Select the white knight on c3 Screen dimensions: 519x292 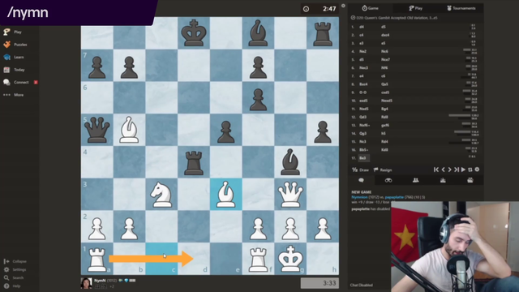click(161, 195)
